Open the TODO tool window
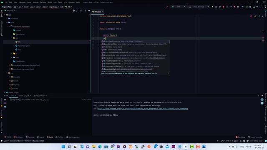The width and height of the screenshot is (267, 150). (x=8, y=137)
